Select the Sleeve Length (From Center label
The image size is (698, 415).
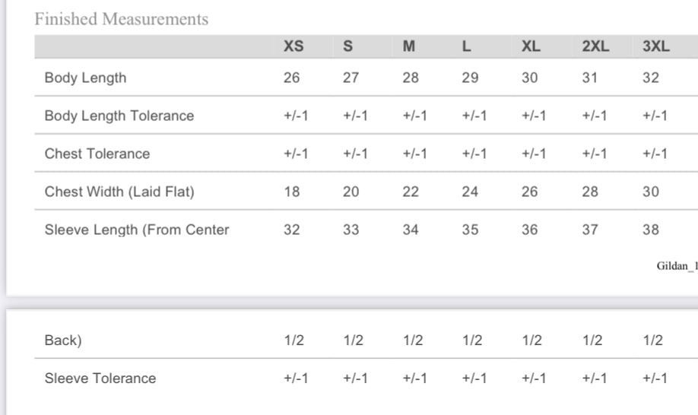(x=137, y=230)
